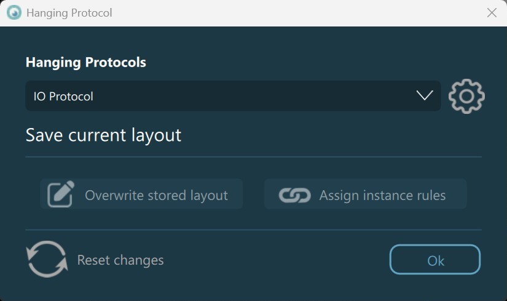
Task: Click the app logo in the title bar
Action: (x=14, y=13)
